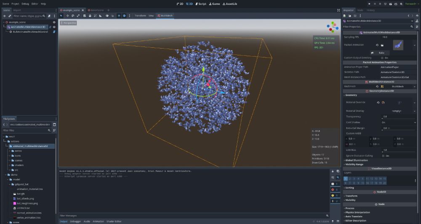This screenshot has width=421, height=224.
Task: Adjust the Transparency slider field
Action: (399, 117)
